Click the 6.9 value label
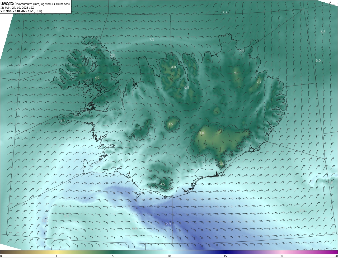The width and height of the screenshot is (338, 258). click(x=187, y=87)
